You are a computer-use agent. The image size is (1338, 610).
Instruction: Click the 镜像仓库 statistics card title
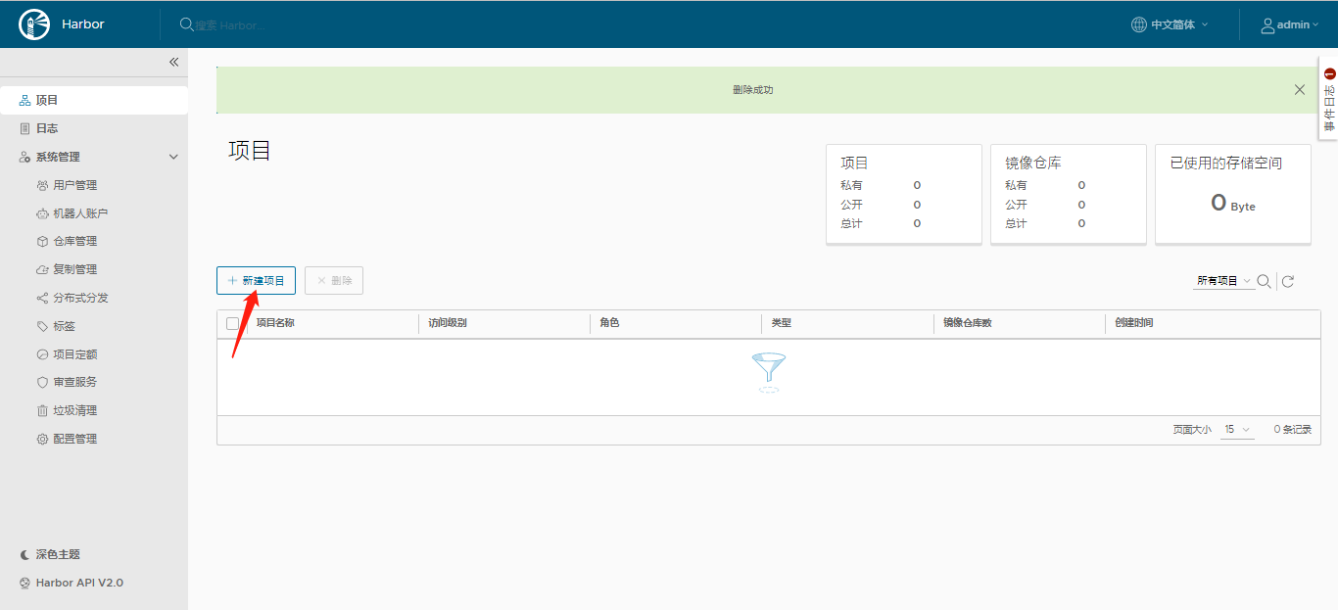click(1033, 164)
